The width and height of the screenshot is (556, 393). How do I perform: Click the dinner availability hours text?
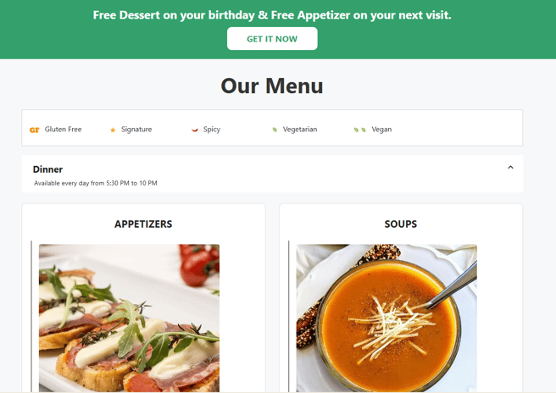coord(96,183)
